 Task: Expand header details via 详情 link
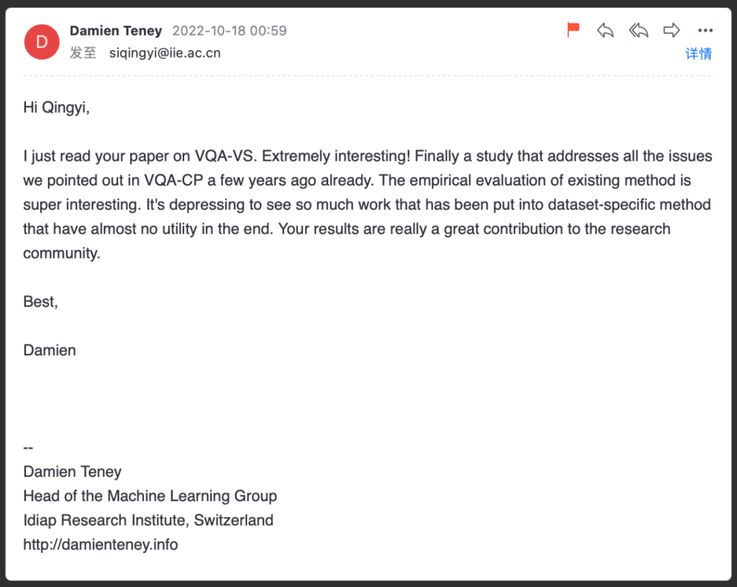pos(698,54)
